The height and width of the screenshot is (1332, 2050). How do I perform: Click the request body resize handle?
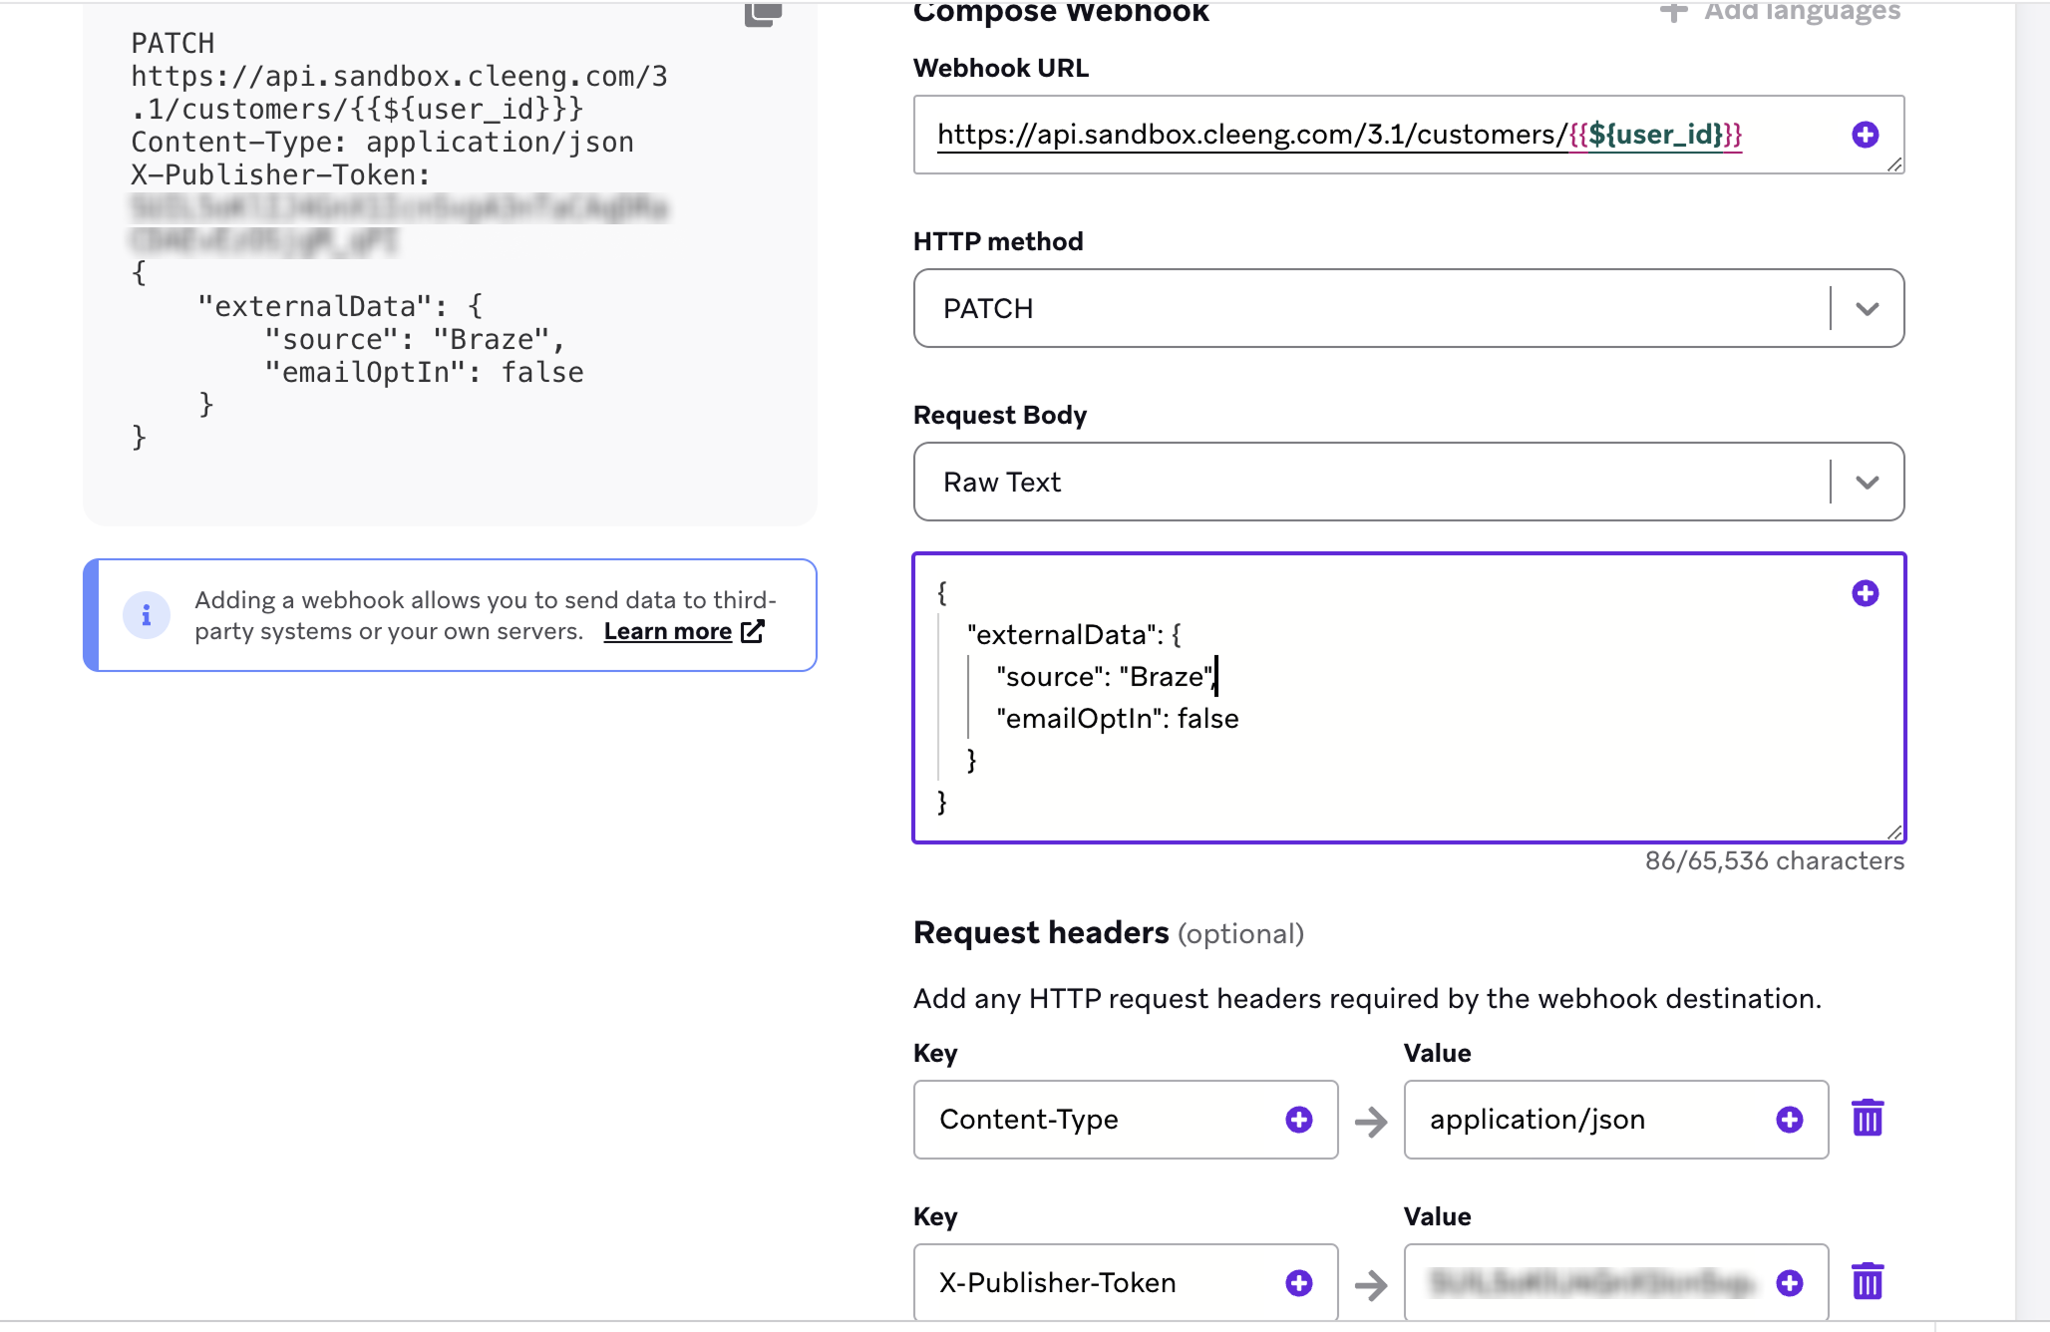[1893, 832]
